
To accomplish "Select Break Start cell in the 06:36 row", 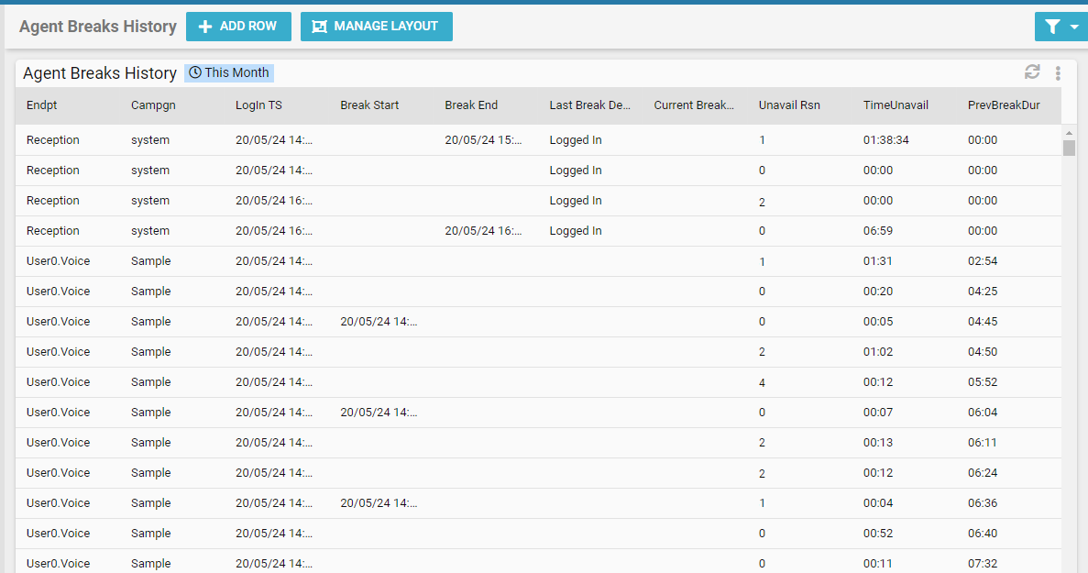I will pyautogui.click(x=379, y=503).
